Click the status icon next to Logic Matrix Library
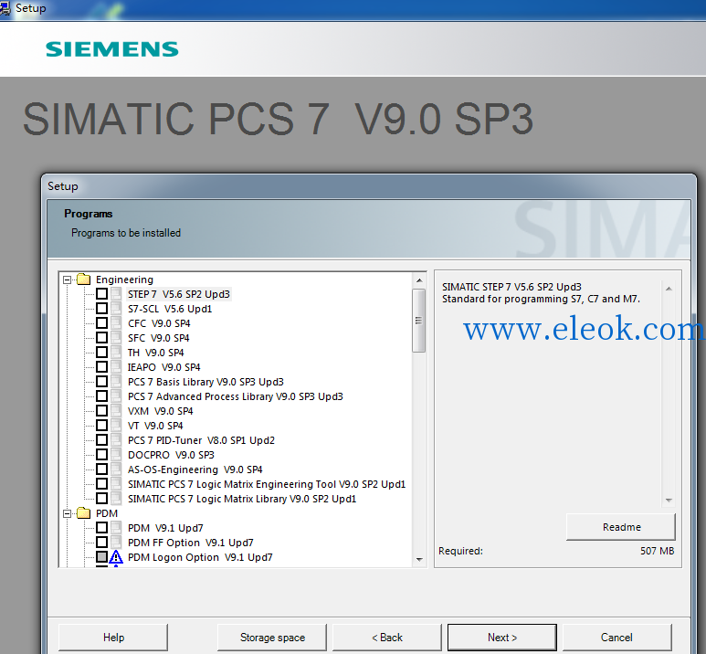 pyautogui.click(x=116, y=499)
